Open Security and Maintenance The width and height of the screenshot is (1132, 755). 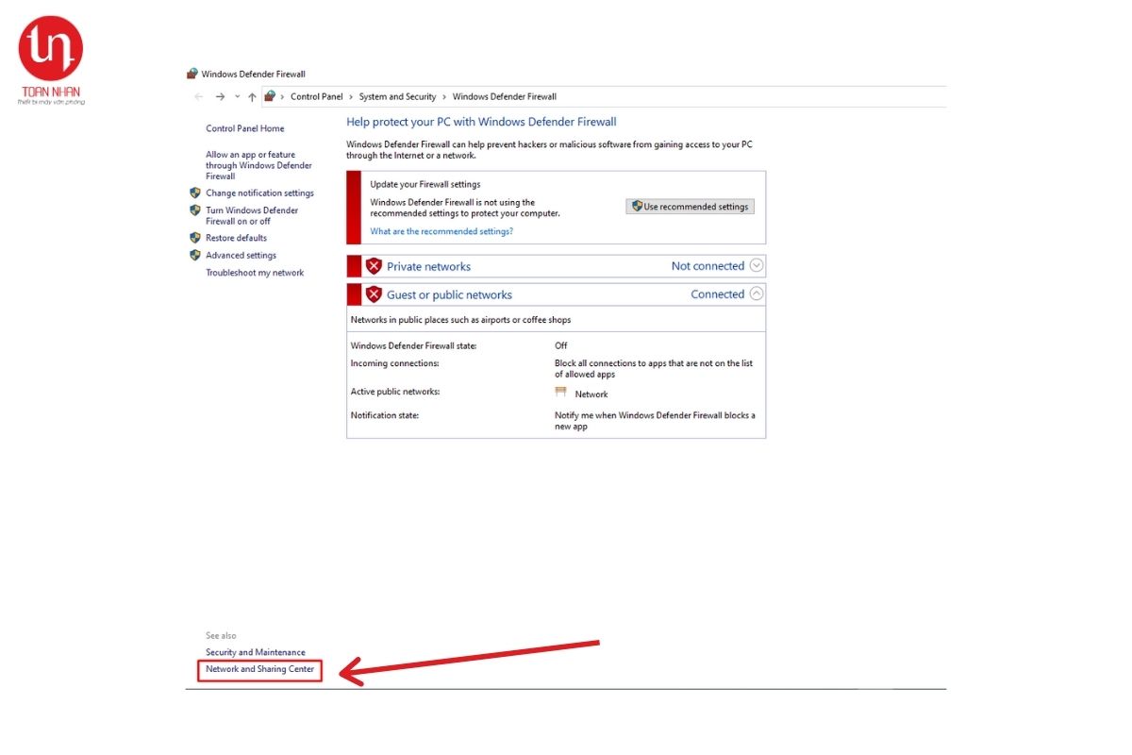[256, 652]
